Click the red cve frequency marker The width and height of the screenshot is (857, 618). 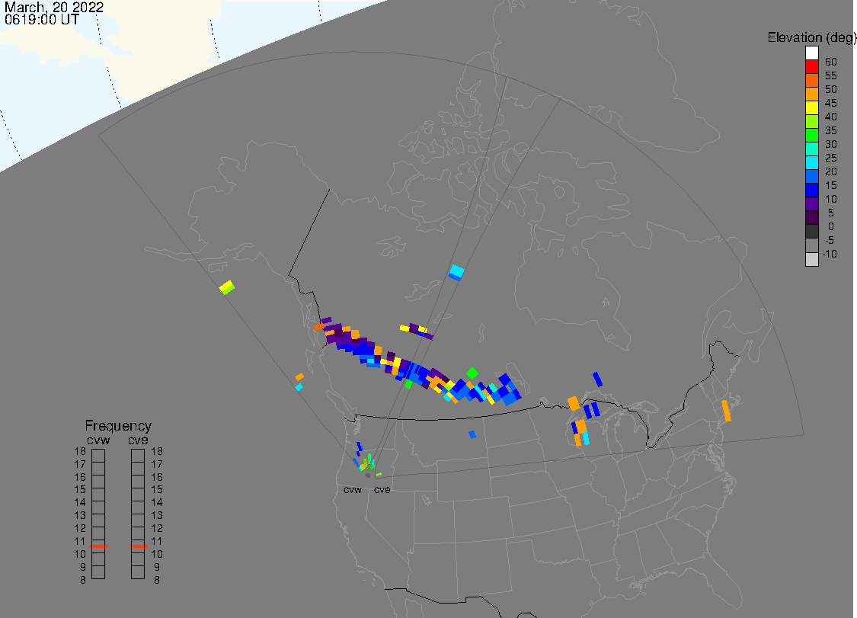click(138, 546)
